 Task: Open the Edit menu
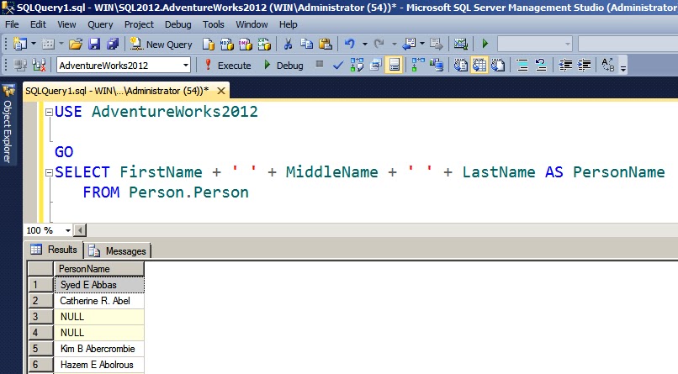tap(38, 24)
